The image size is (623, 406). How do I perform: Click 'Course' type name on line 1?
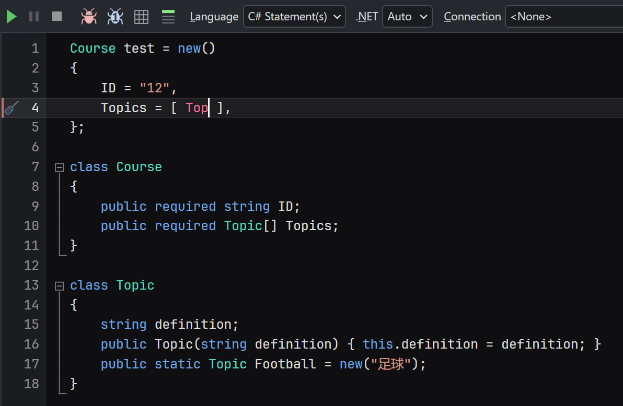(x=93, y=49)
